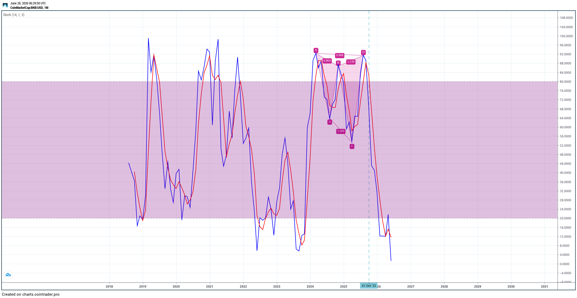Click the 2020 label on the time axis
The height and width of the screenshot is (298, 577).
[176, 287]
